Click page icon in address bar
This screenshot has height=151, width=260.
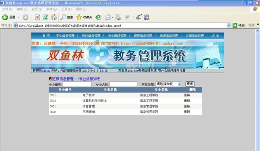16,26
